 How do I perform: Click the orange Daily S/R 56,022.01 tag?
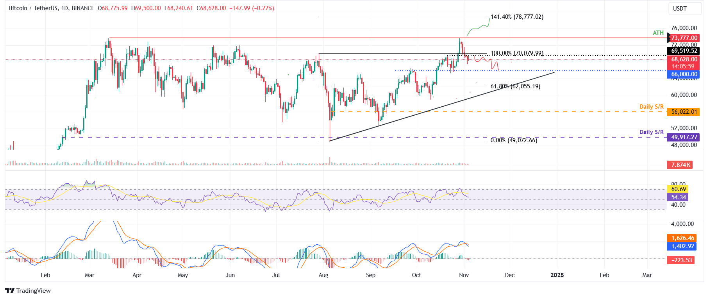point(684,112)
